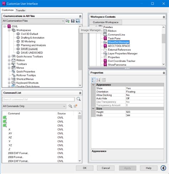Click in the Search command list field
Image resolution: width=169 pixels, height=174 pixels.
pyautogui.click(x=38, y=99)
